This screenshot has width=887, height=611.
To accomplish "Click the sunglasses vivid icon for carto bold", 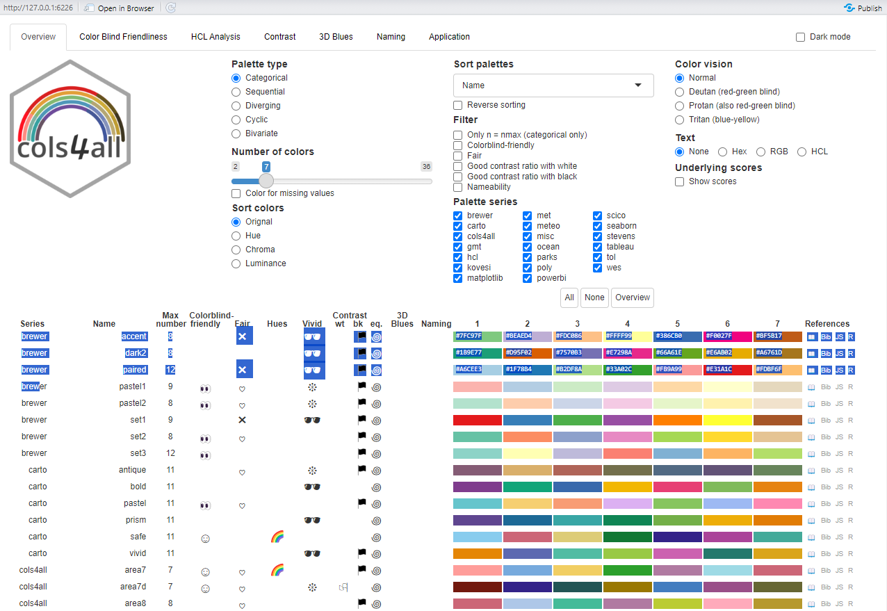I will point(312,487).
